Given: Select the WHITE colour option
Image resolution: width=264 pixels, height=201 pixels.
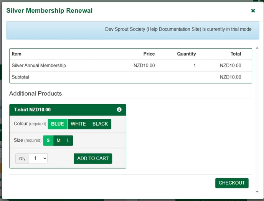Looking at the screenshot, I should tap(78, 124).
